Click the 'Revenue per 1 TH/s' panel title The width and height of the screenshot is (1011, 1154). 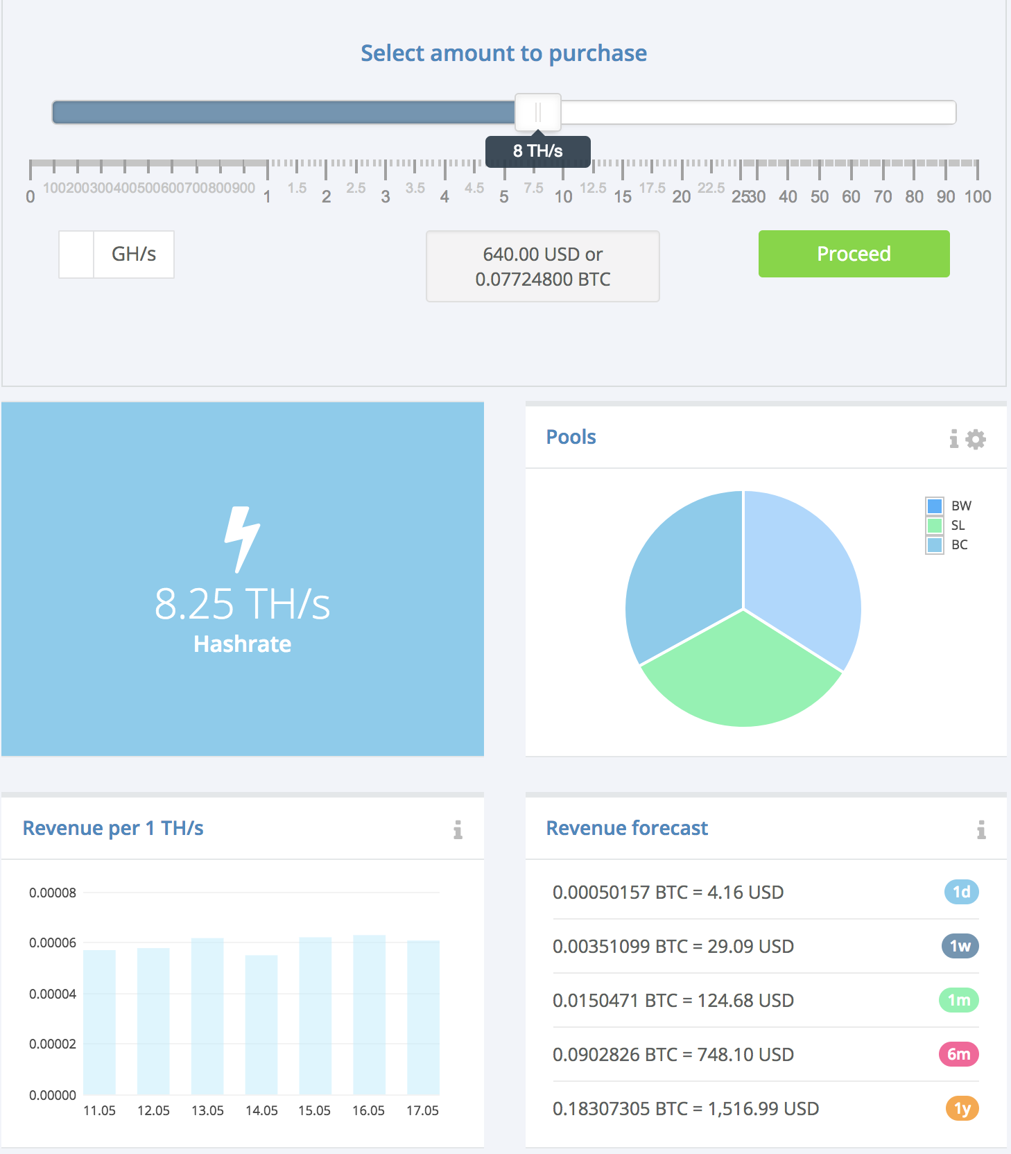(113, 828)
